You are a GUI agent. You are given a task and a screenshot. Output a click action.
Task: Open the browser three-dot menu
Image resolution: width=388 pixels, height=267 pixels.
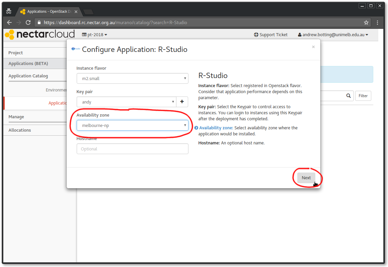[x=377, y=22]
